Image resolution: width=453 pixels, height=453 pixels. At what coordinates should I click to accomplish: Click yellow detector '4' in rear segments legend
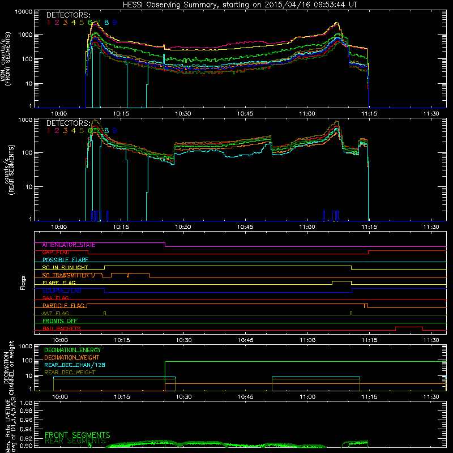pyautogui.click(x=74, y=131)
